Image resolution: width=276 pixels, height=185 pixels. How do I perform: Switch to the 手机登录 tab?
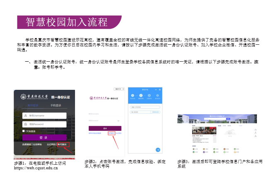[56, 106]
